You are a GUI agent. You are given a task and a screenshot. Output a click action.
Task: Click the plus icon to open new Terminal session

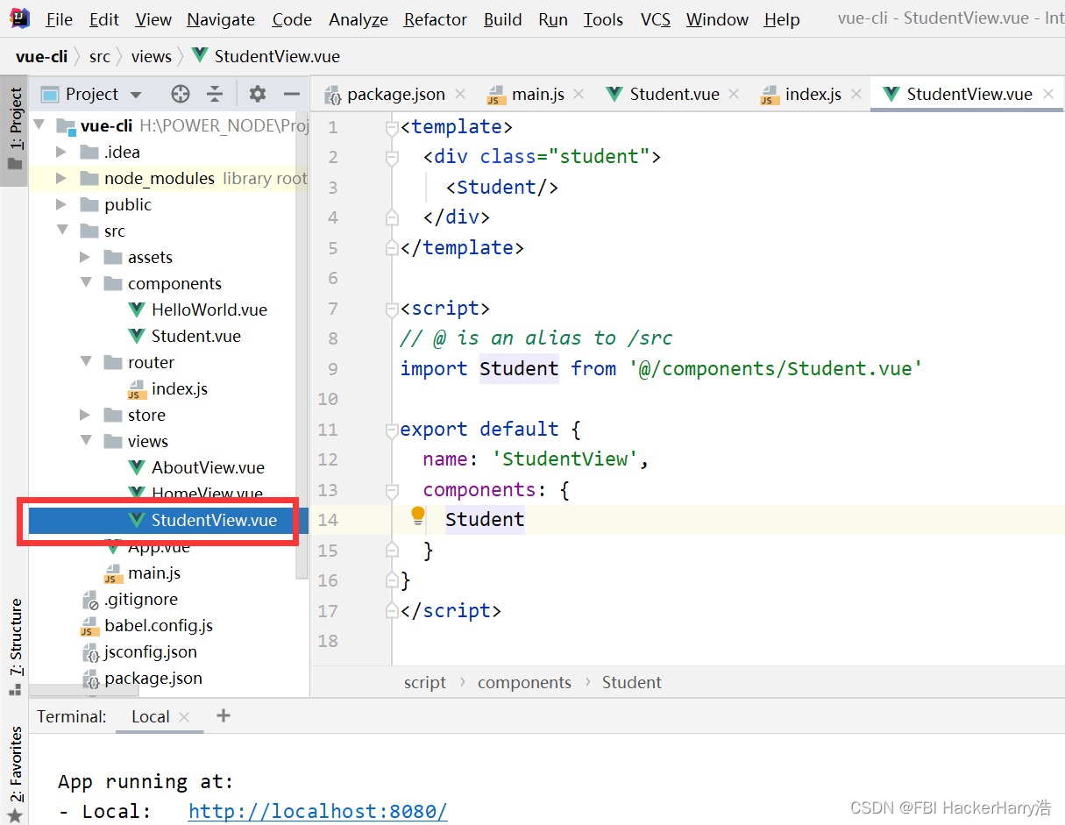coord(224,716)
